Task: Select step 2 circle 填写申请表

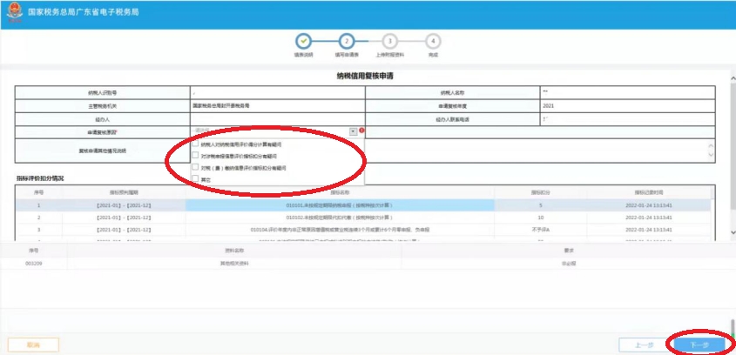Action: pyautogui.click(x=347, y=41)
